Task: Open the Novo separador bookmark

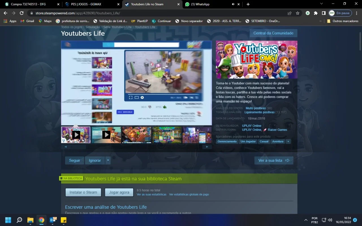Action: click(x=189, y=21)
